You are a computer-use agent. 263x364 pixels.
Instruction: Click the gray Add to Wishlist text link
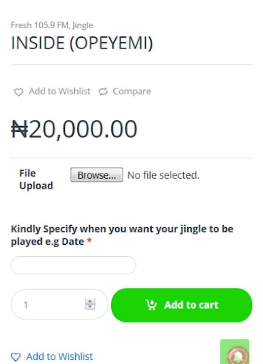59,91
